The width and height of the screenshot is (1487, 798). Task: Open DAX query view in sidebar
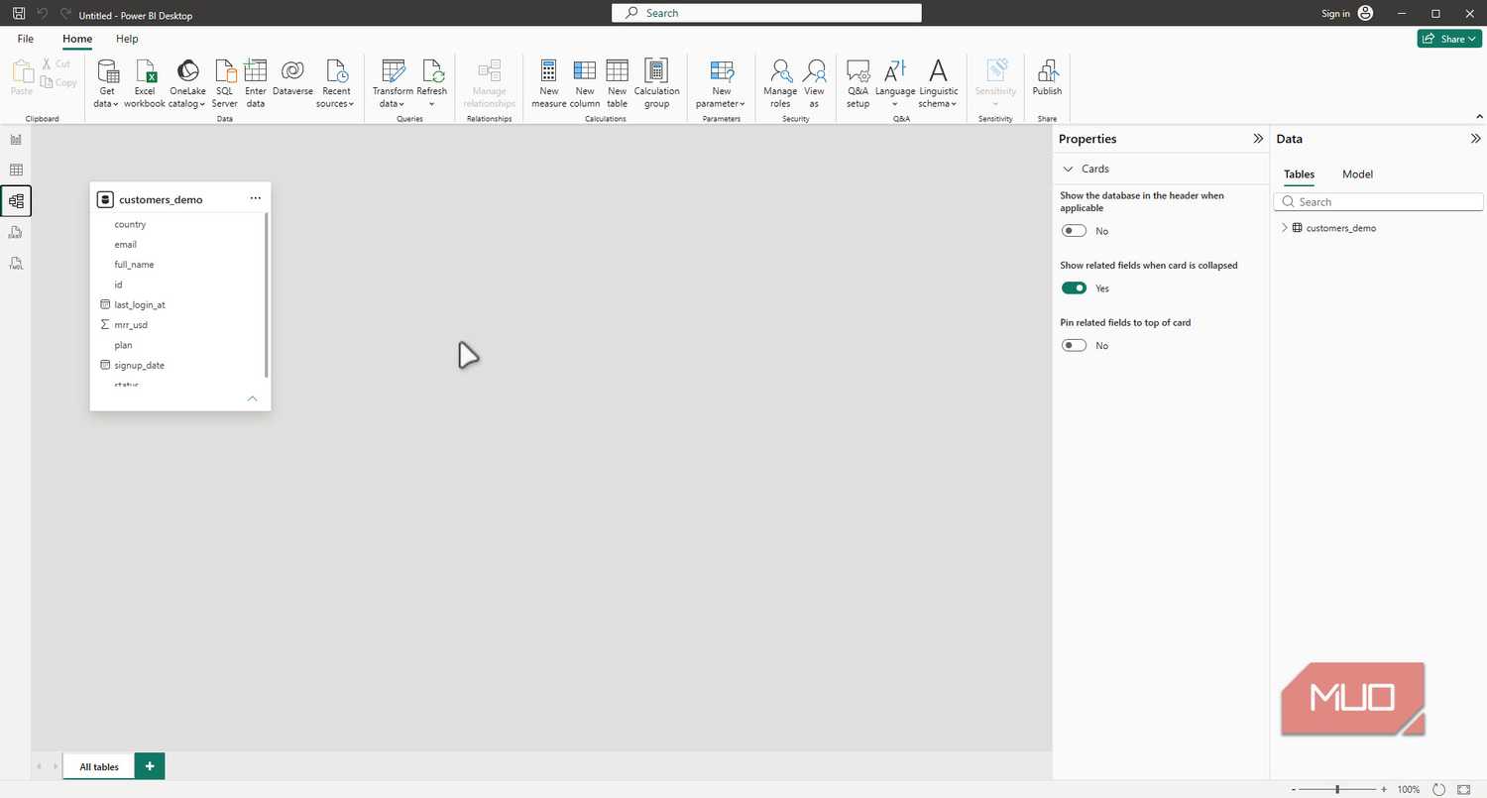click(x=16, y=233)
